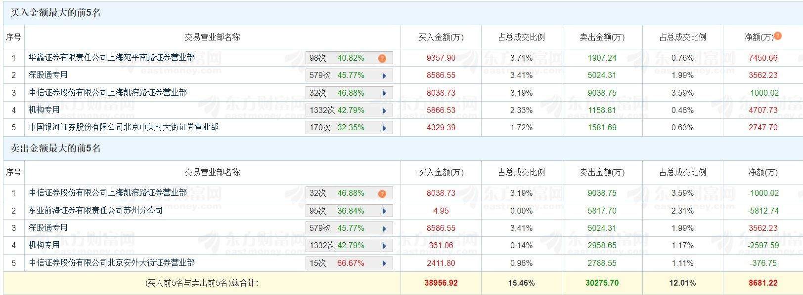Click the 卖出金额(万) header in the sell table
Screen dimensions: 803x295
click(x=602, y=172)
